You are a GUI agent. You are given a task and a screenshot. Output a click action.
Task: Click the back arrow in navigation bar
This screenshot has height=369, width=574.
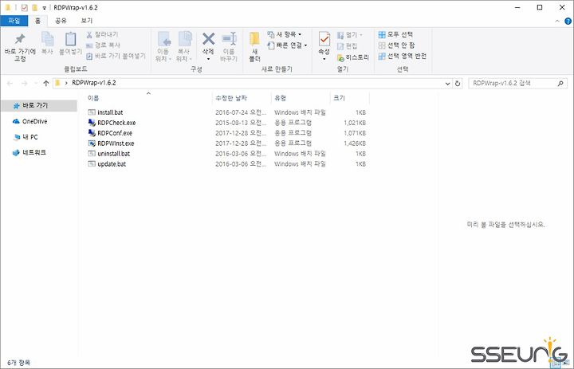[x=10, y=84]
